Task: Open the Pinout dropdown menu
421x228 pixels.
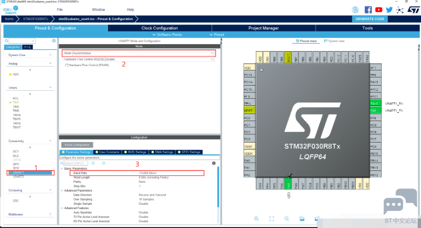Action: [x=217, y=35]
